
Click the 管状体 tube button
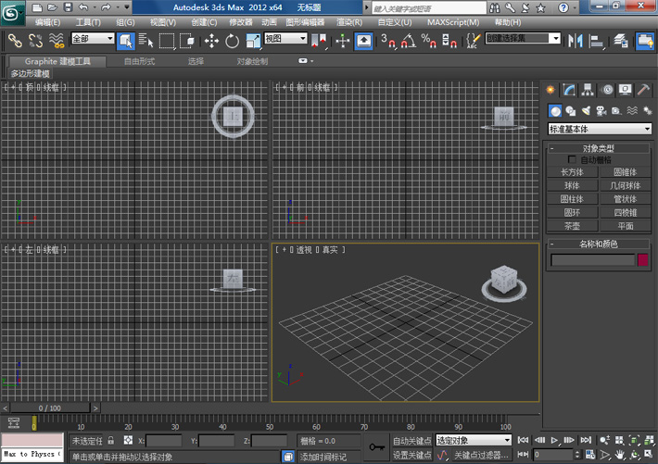[626, 199]
